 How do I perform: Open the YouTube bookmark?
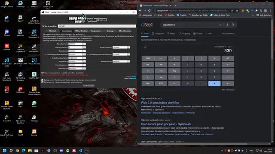coord(169,15)
